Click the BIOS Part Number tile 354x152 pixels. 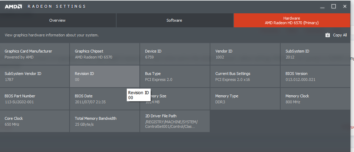point(34,99)
